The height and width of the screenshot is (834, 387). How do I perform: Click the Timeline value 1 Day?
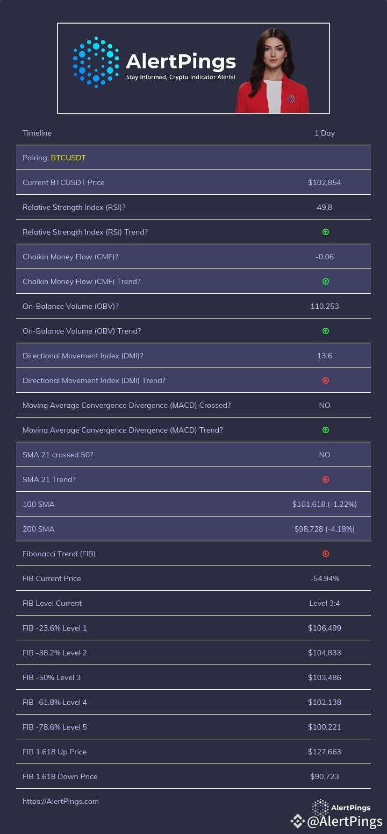click(x=325, y=133)
